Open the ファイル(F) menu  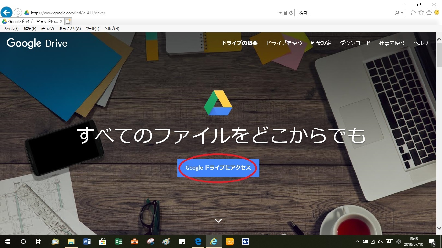coord(11,29)
